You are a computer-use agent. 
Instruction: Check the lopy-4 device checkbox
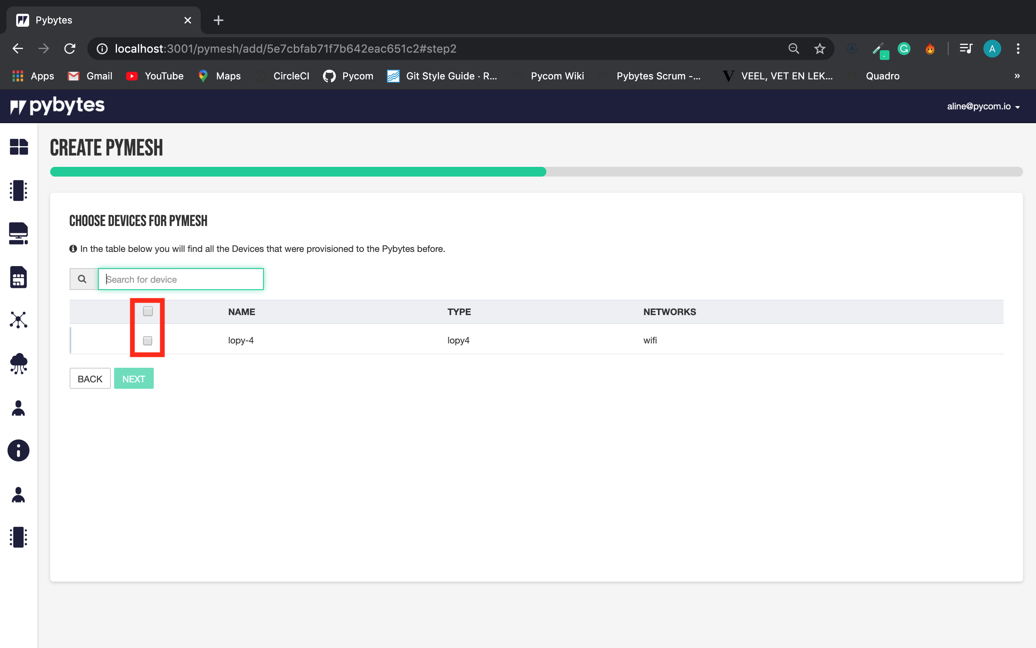click(x=148, y=340)
